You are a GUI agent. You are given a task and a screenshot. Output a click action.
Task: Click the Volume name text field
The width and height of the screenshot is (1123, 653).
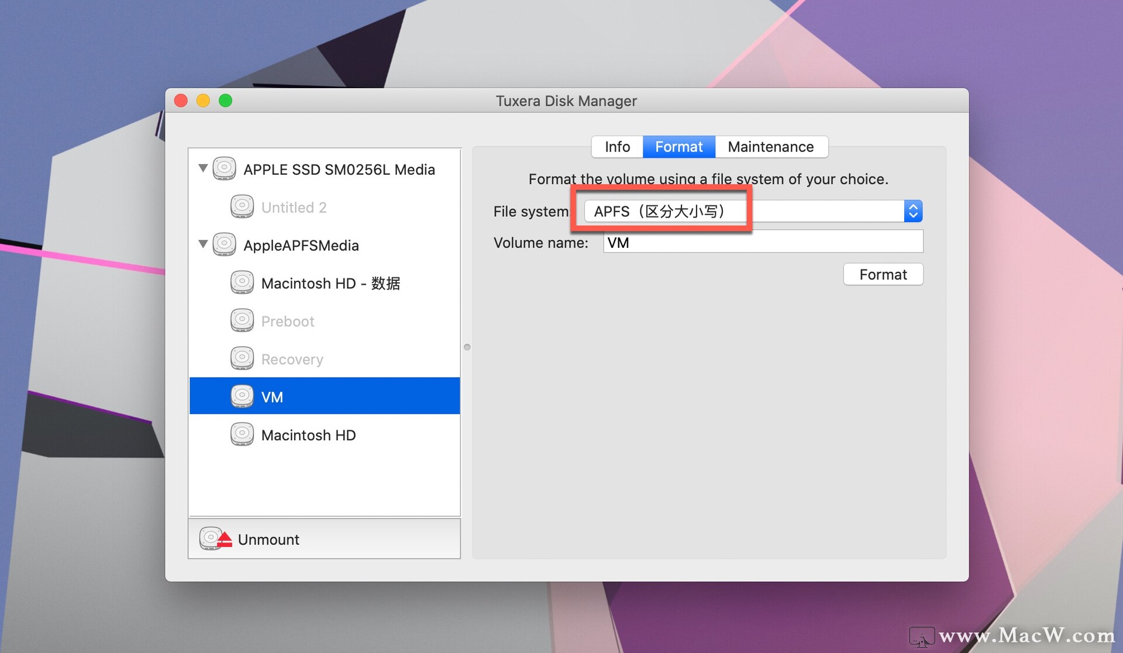tap(763, 242)
